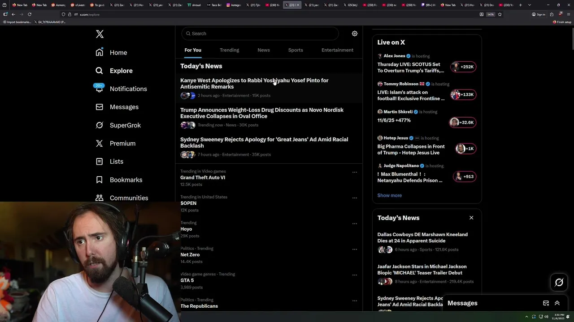Open Lists in the sidebar
The image size is (574, 322).
(x=110, y=161)
